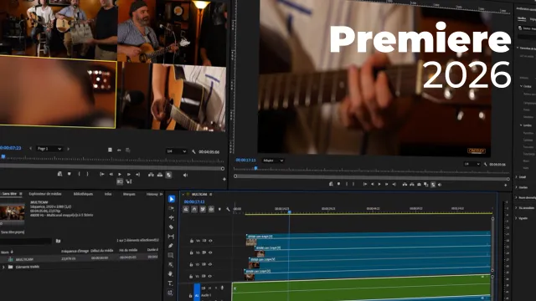
Task: Select the Razor tool
Action: (x=171, y=227)
